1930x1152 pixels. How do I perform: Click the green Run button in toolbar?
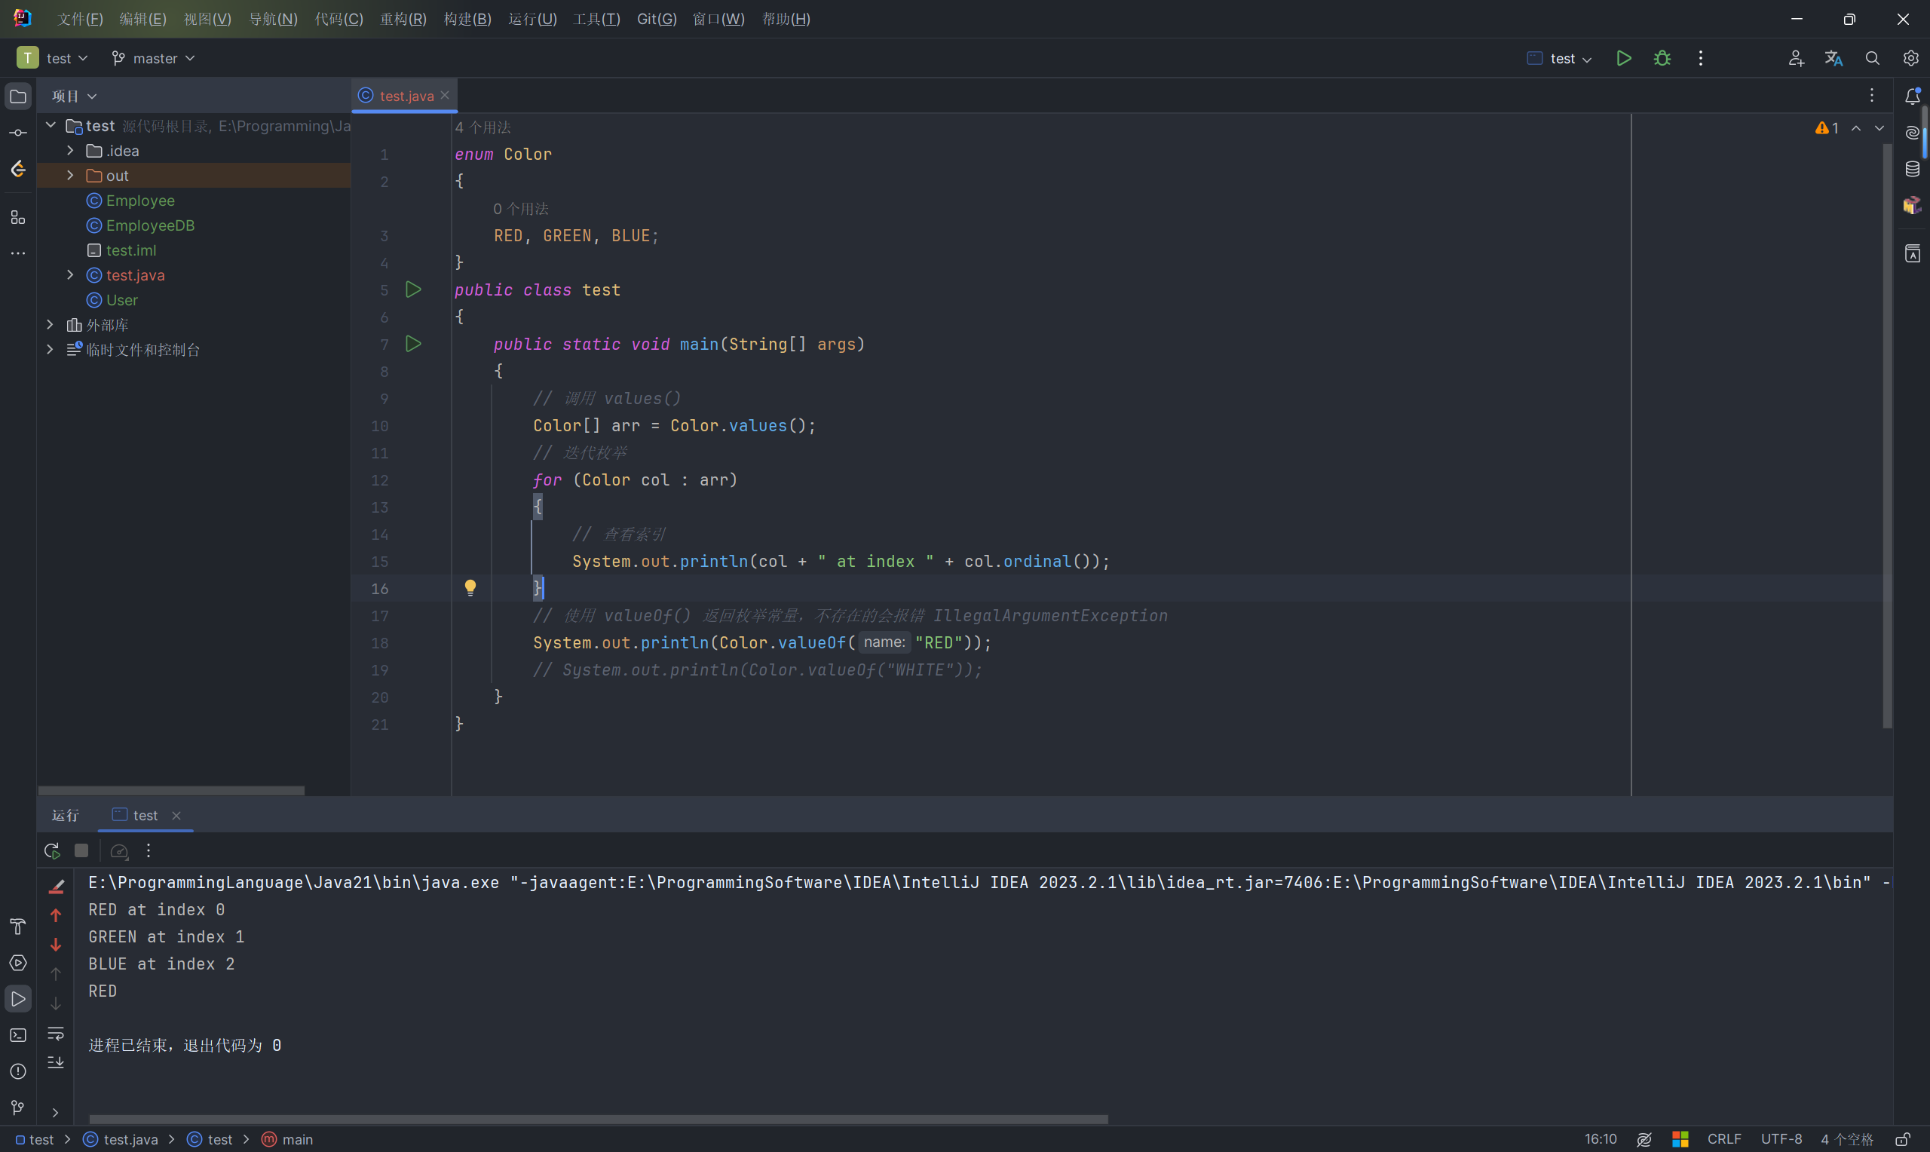(x=1623, y=58)
